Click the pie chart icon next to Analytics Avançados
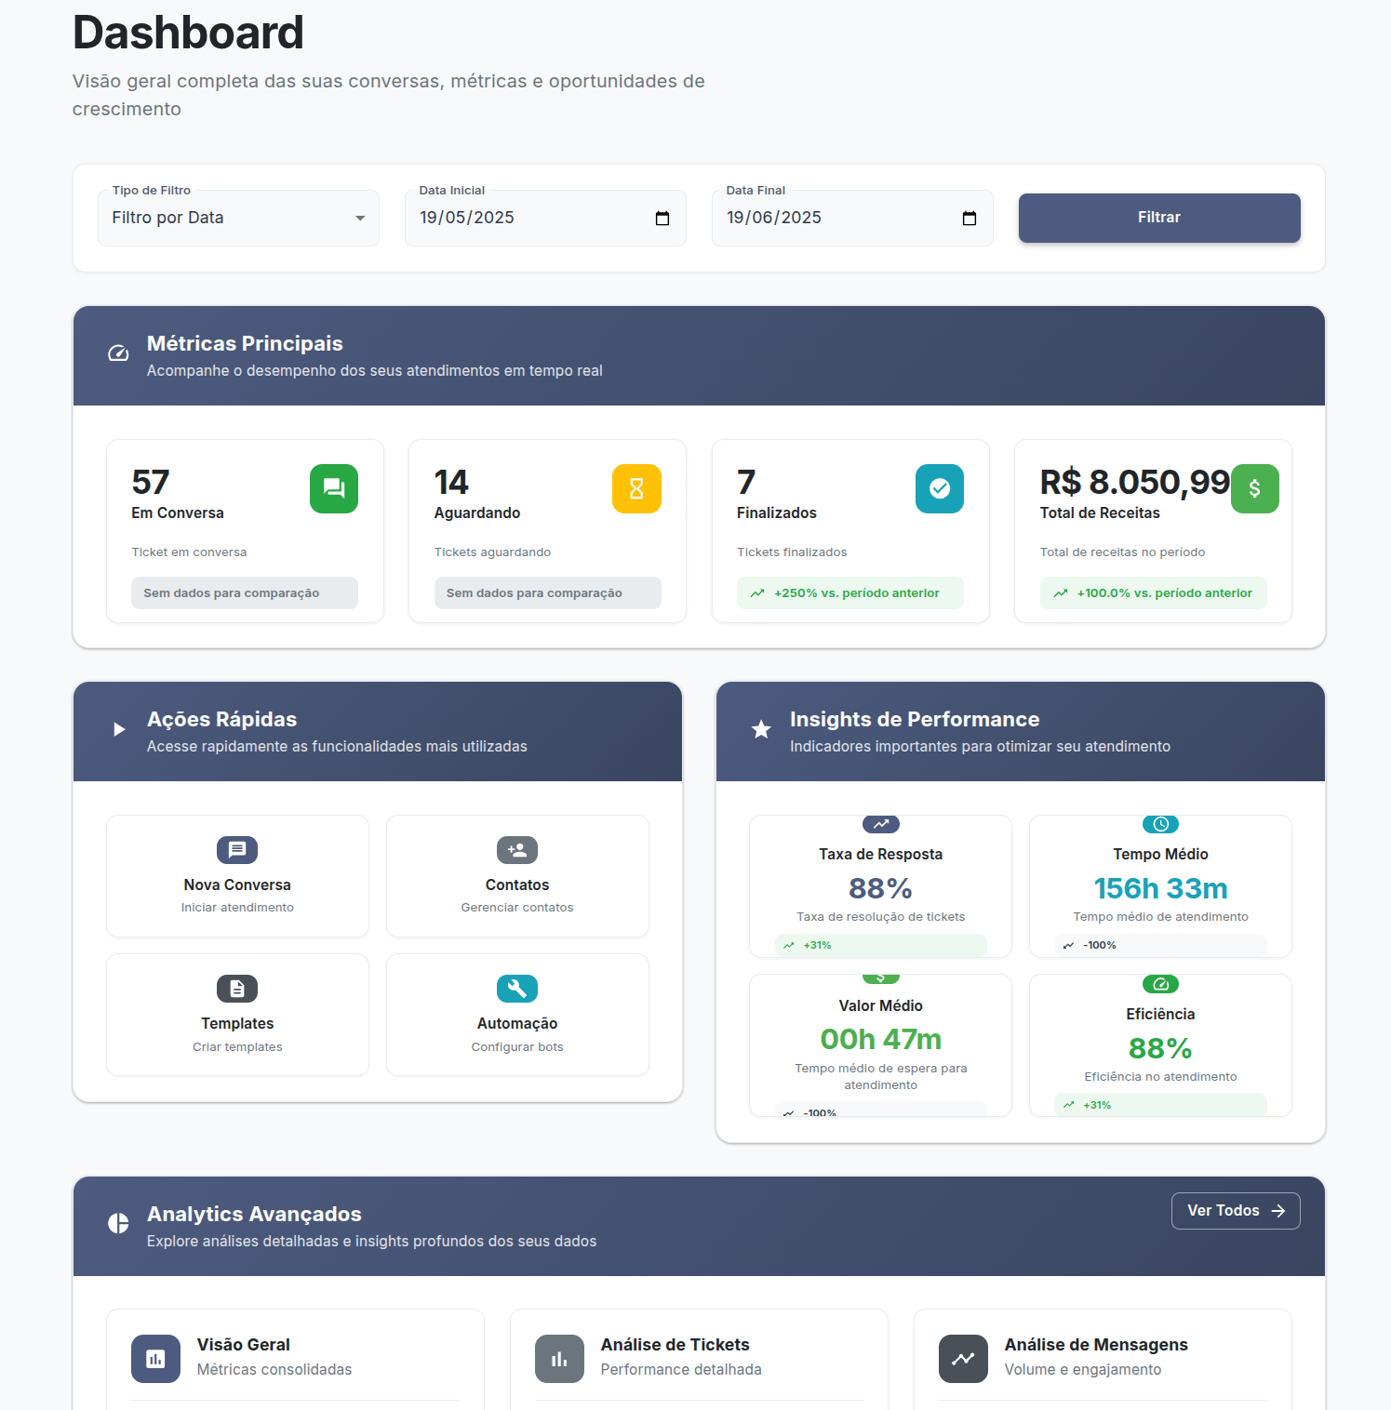This screenshot has height=1410, width=1391. pos(117,1223)
